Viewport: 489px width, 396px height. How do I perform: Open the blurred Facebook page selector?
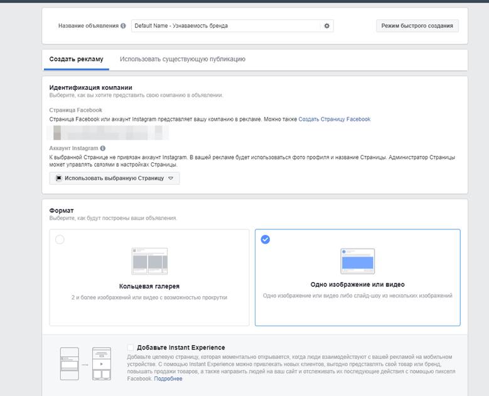109,132
